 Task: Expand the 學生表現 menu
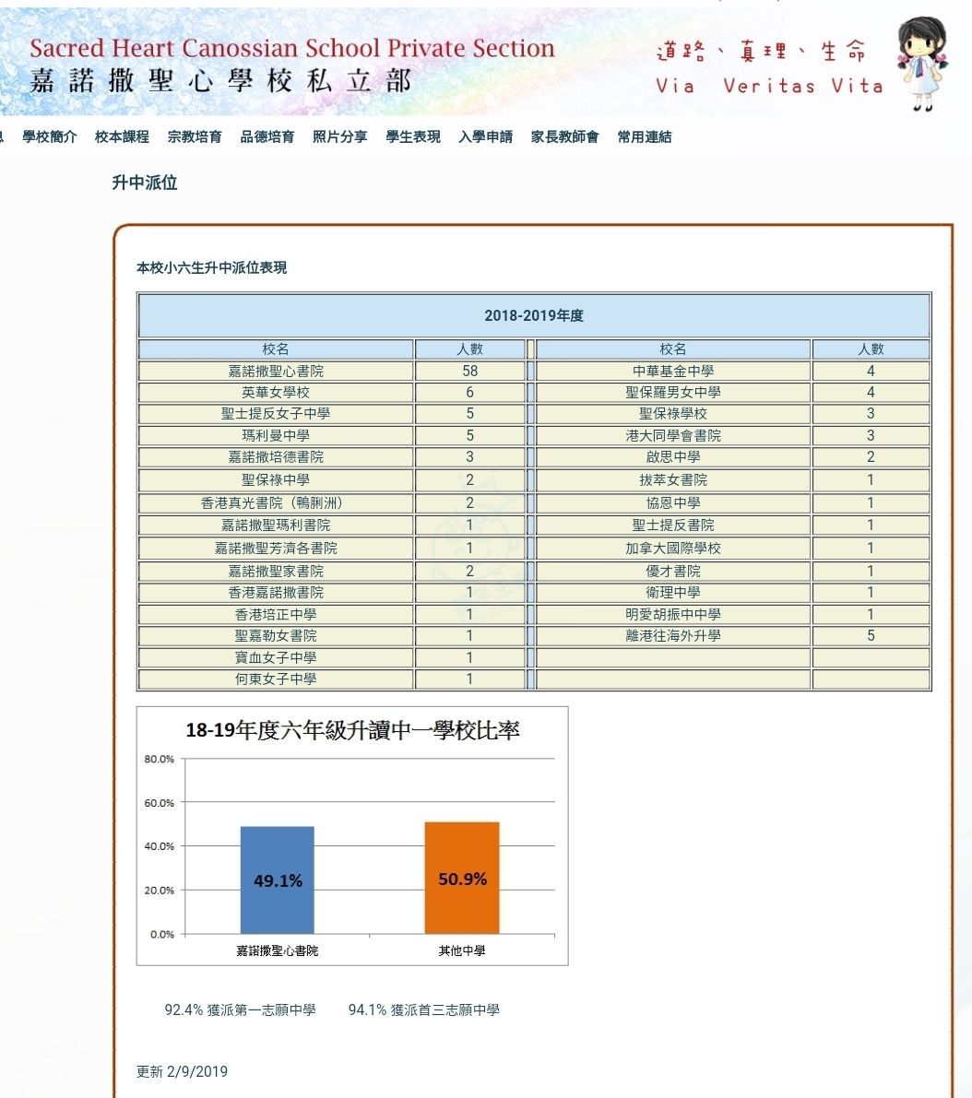(413, 136)
